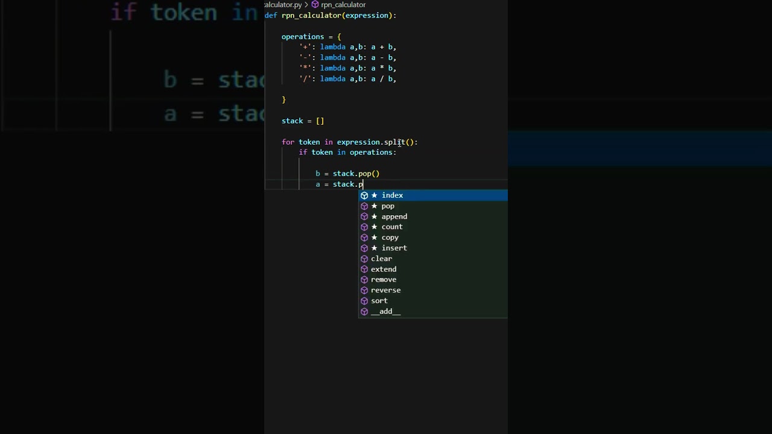Click the 'operations = {' line
Image resolution: width=772 pixels, height=434 pixels.
311,37
